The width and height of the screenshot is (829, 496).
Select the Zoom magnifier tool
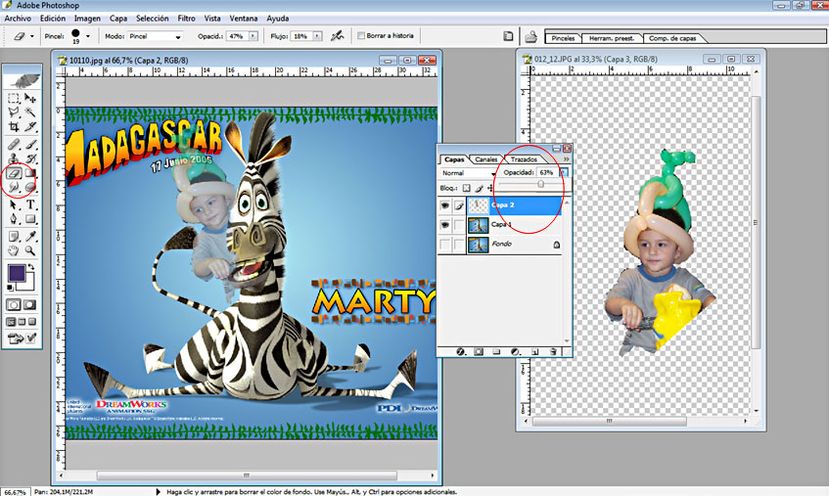tap(30, 250)
